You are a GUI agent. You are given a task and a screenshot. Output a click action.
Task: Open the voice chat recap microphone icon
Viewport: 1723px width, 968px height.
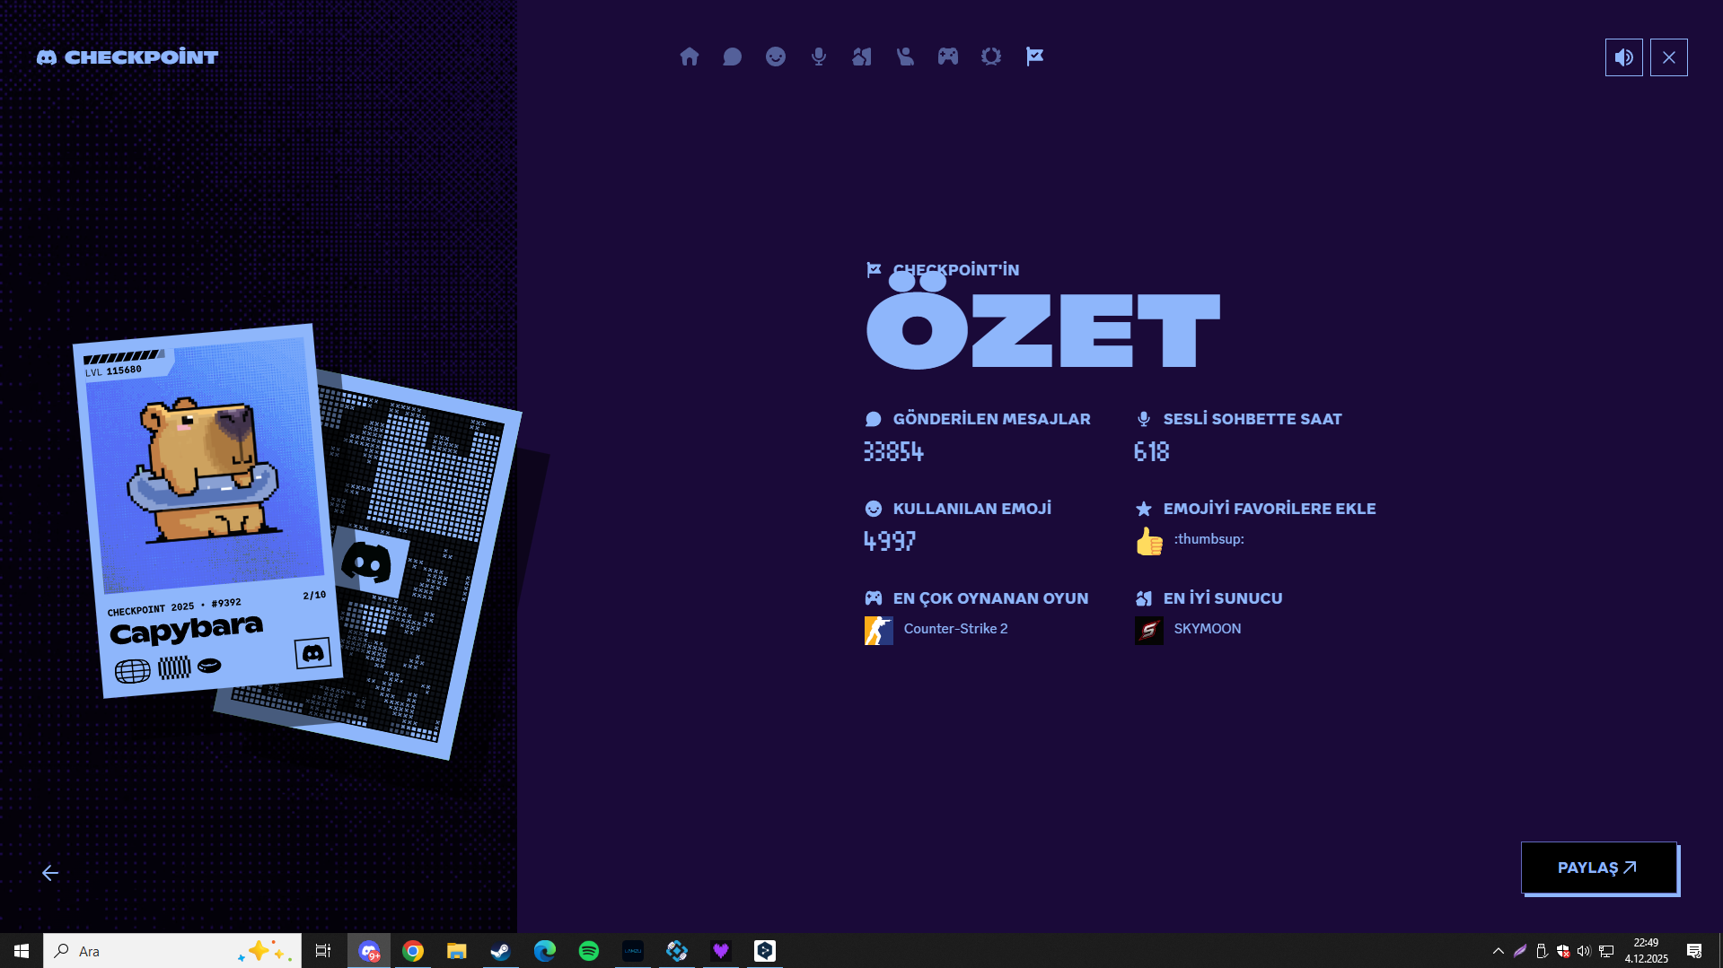point(818,57)
